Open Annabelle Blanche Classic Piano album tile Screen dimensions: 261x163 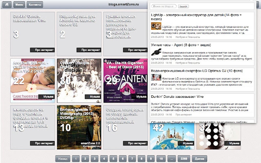33,80
